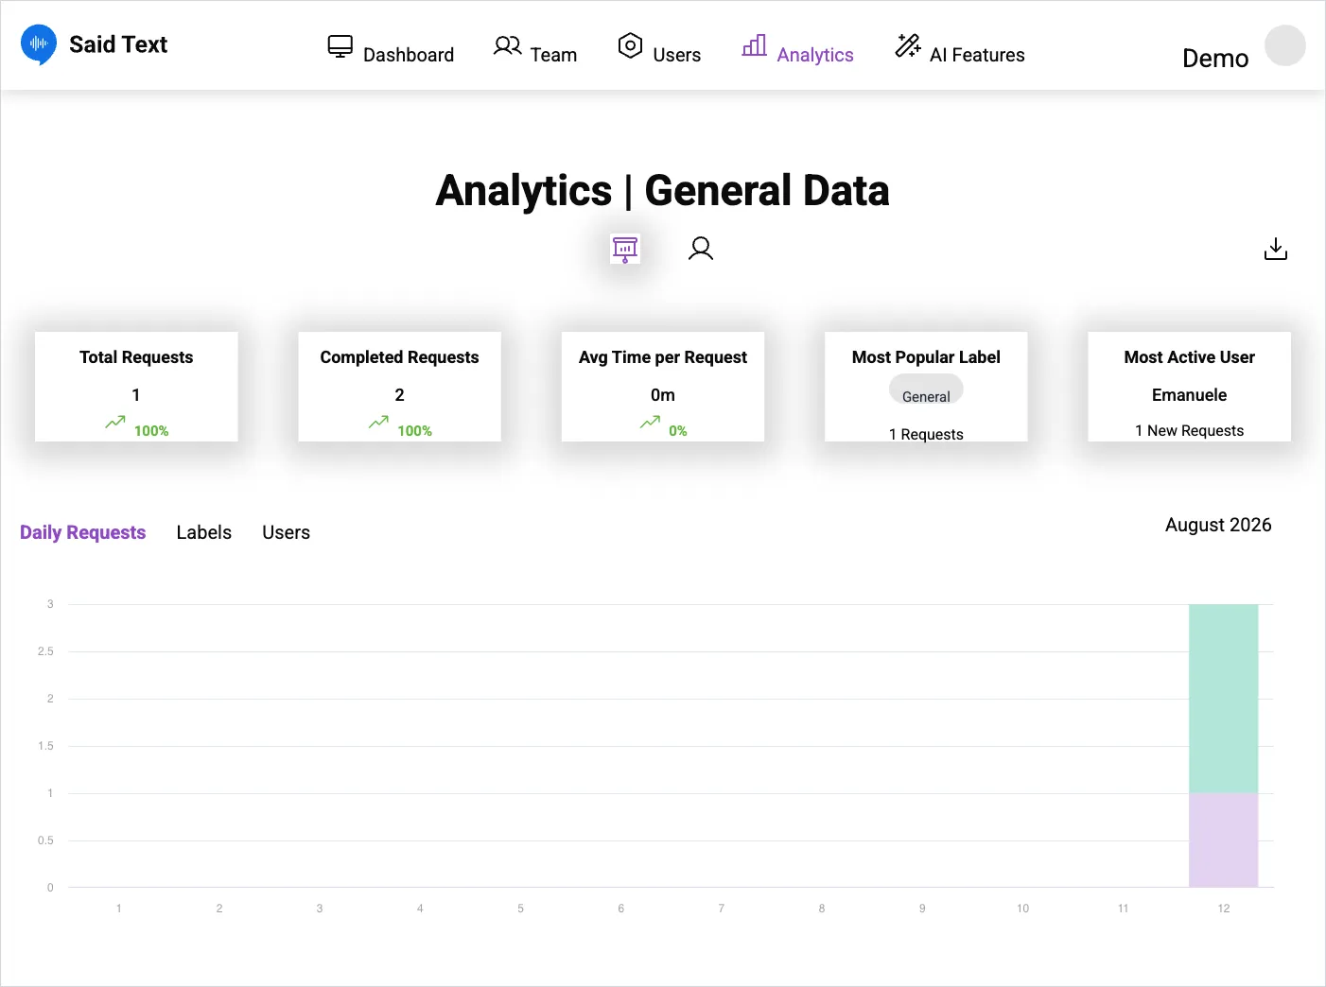
Task: Click the purple bar segment for day 12
Action: tap(1224, 840)
